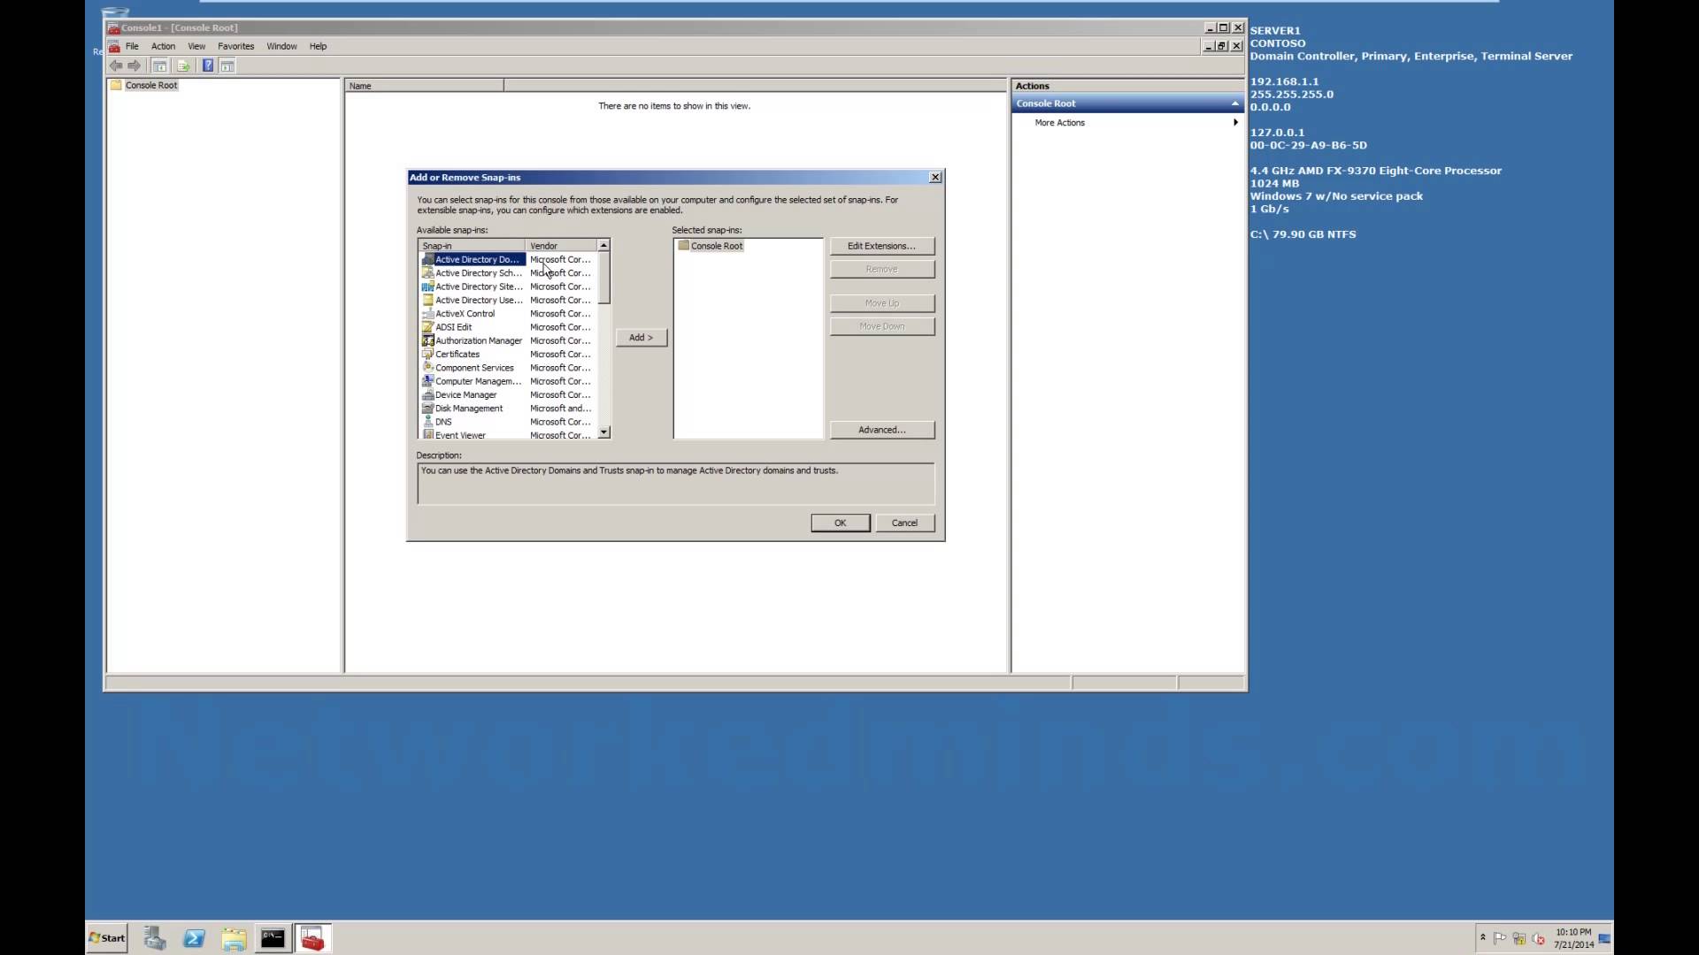Viewport: 1699px width, 955px height.
Task: Click the Forward arrow in the MMC toolbar
Action: (134, 65)
